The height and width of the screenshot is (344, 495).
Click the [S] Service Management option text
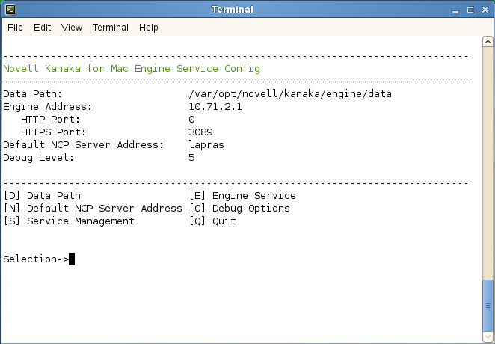click(69, 221)
